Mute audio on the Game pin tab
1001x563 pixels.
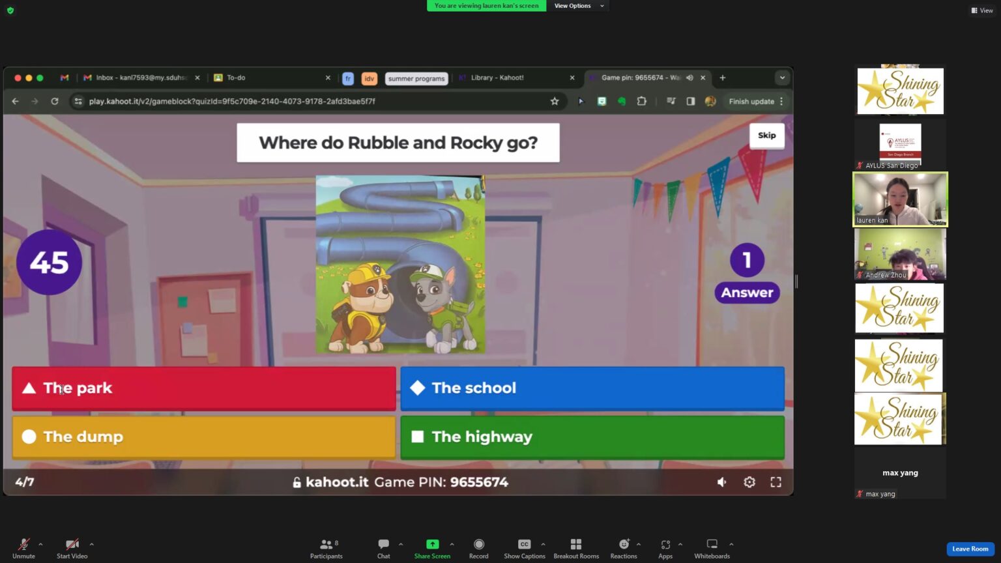tap(689, 78)
